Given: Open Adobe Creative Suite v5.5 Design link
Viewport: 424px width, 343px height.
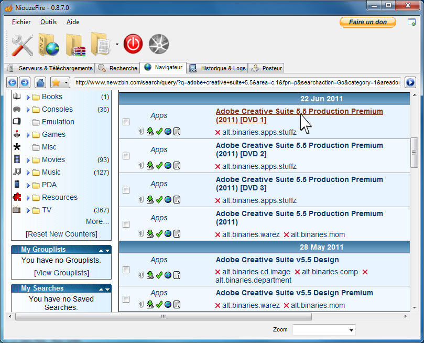Looking at the screenshot, I should 277,260.
